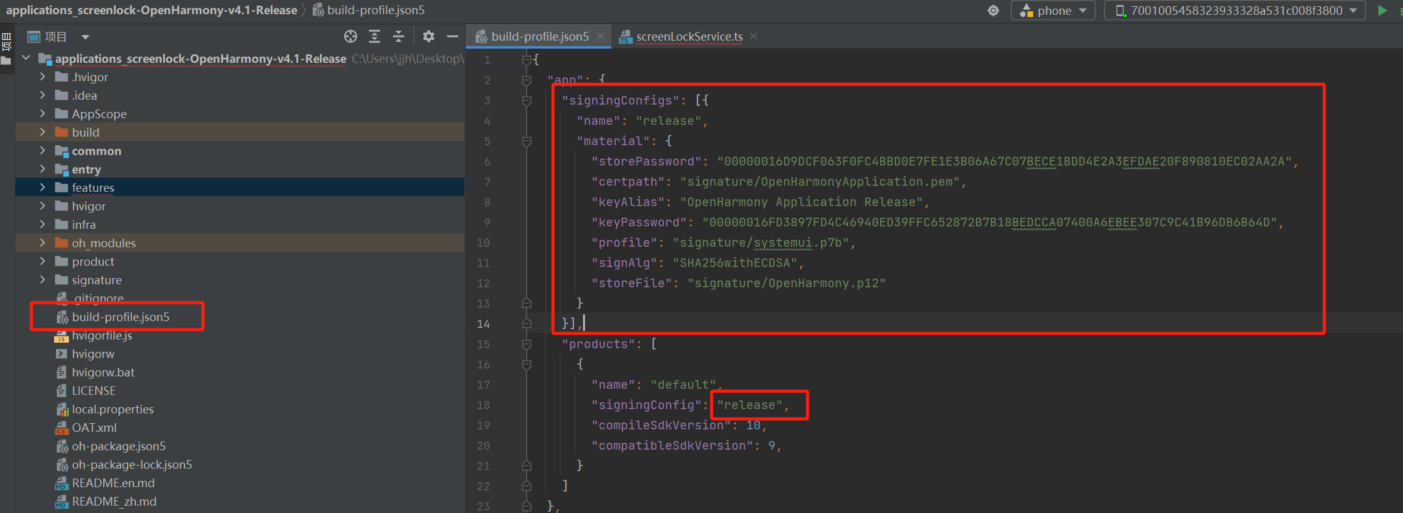Open hvigorfile.js in project tree
1403x513 pixels.
[101, 335]
